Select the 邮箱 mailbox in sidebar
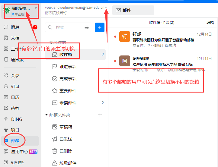 (x=20, y=141)
